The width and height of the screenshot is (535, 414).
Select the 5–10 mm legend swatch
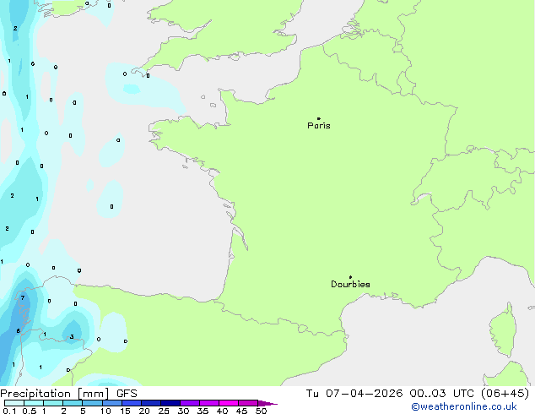92,403
